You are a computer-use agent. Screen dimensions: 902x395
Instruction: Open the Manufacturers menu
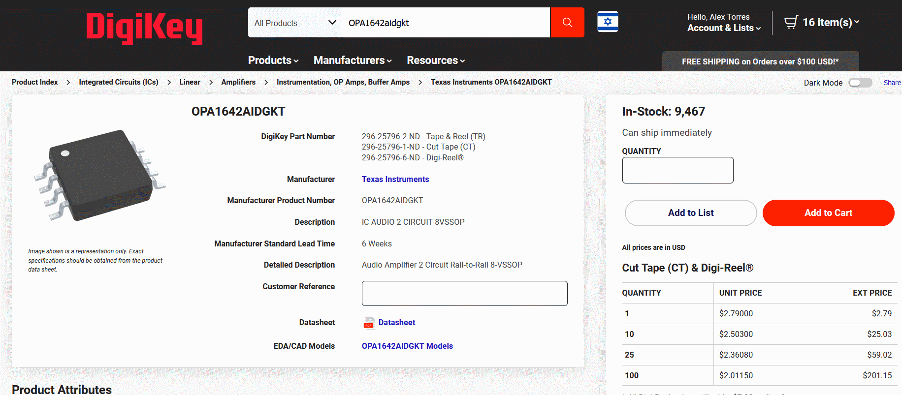pos(353,60)
